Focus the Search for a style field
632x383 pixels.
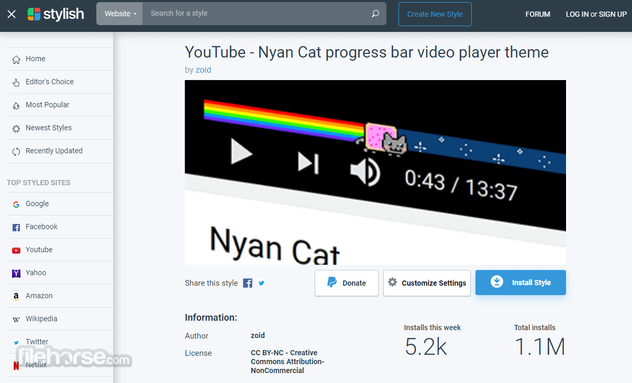pos(257,14)
